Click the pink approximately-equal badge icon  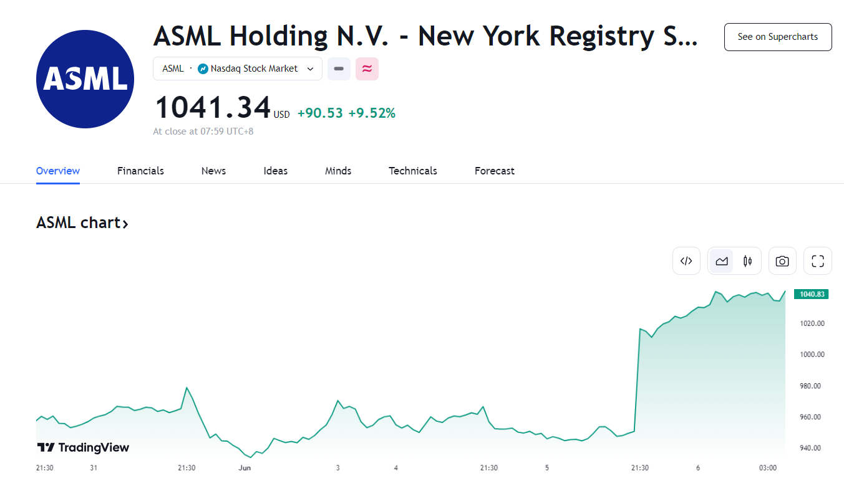click(367, 69)
